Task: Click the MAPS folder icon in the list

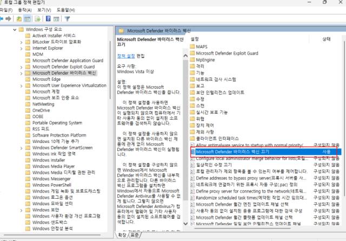Action: (x=192, y=47)
